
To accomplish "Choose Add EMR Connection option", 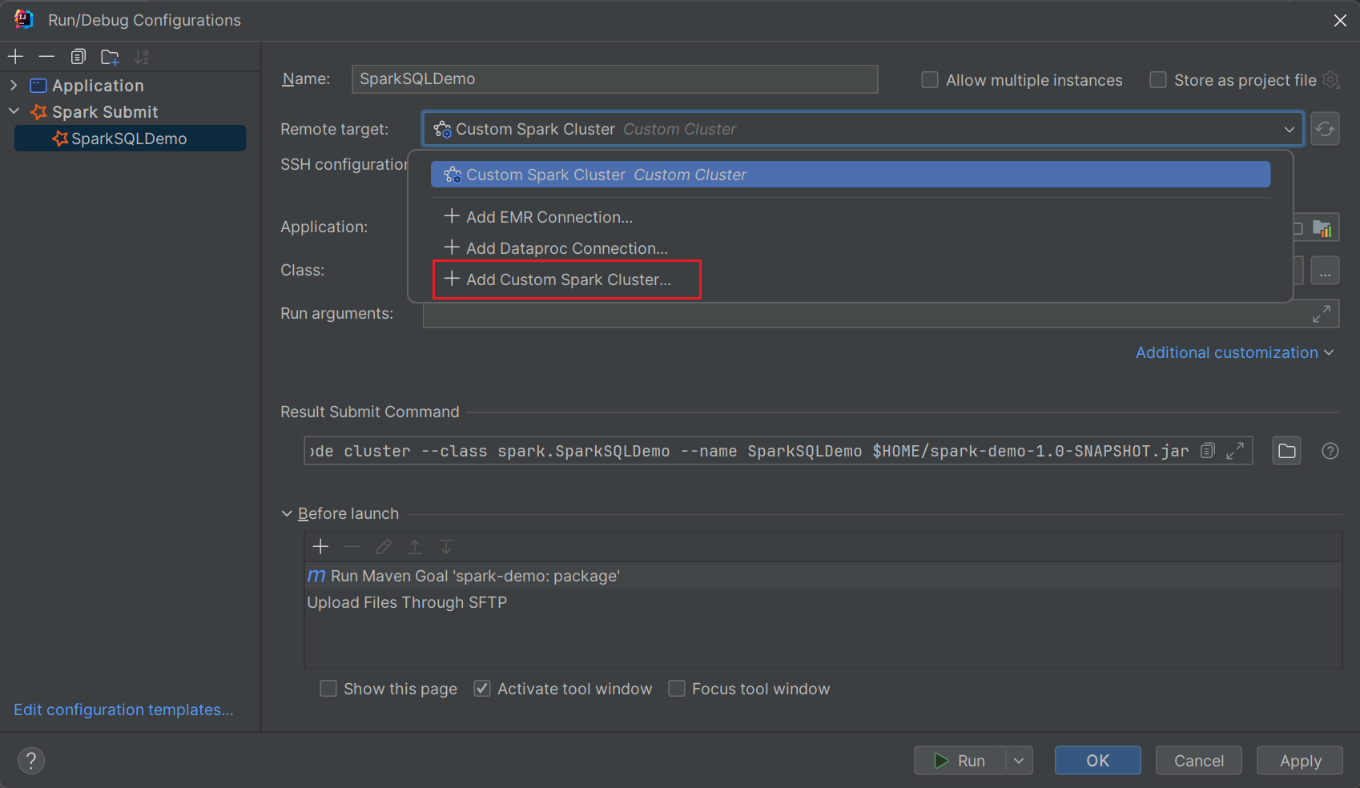I will pyautogui.click(x=549, y=217).
